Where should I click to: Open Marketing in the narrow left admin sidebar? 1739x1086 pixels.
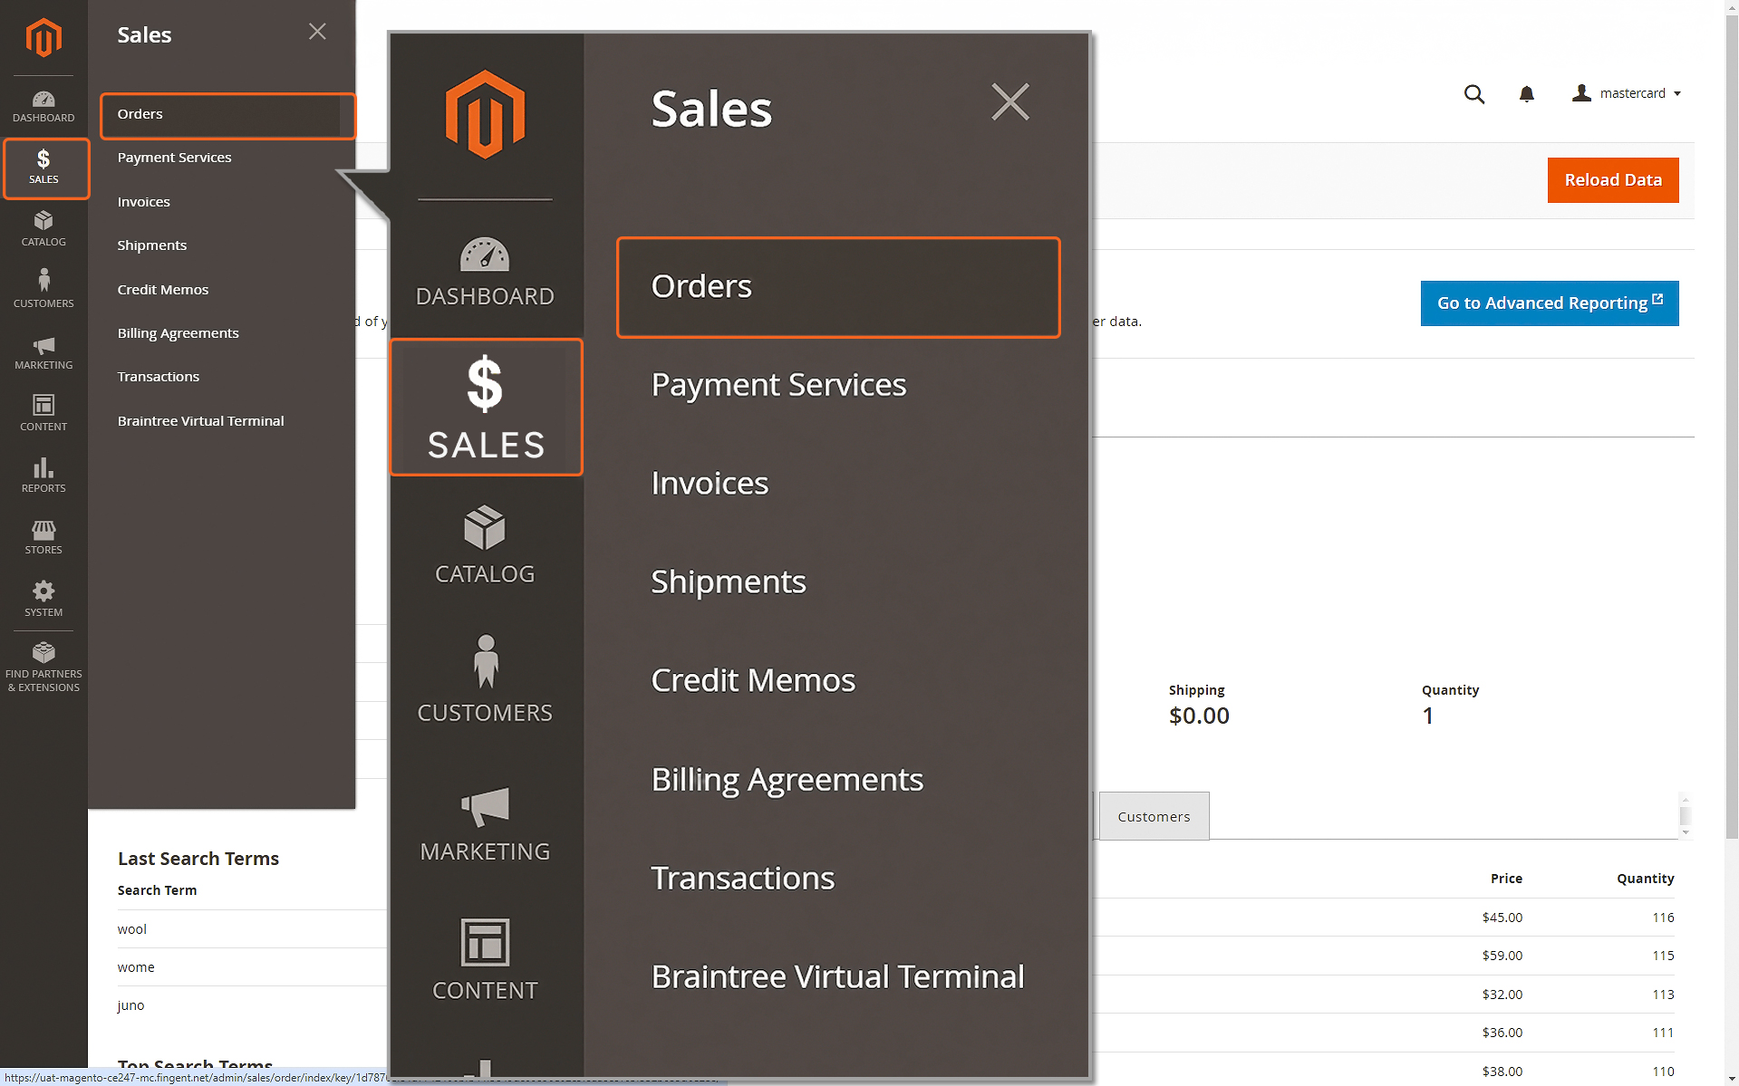click(x=43, y=352)
